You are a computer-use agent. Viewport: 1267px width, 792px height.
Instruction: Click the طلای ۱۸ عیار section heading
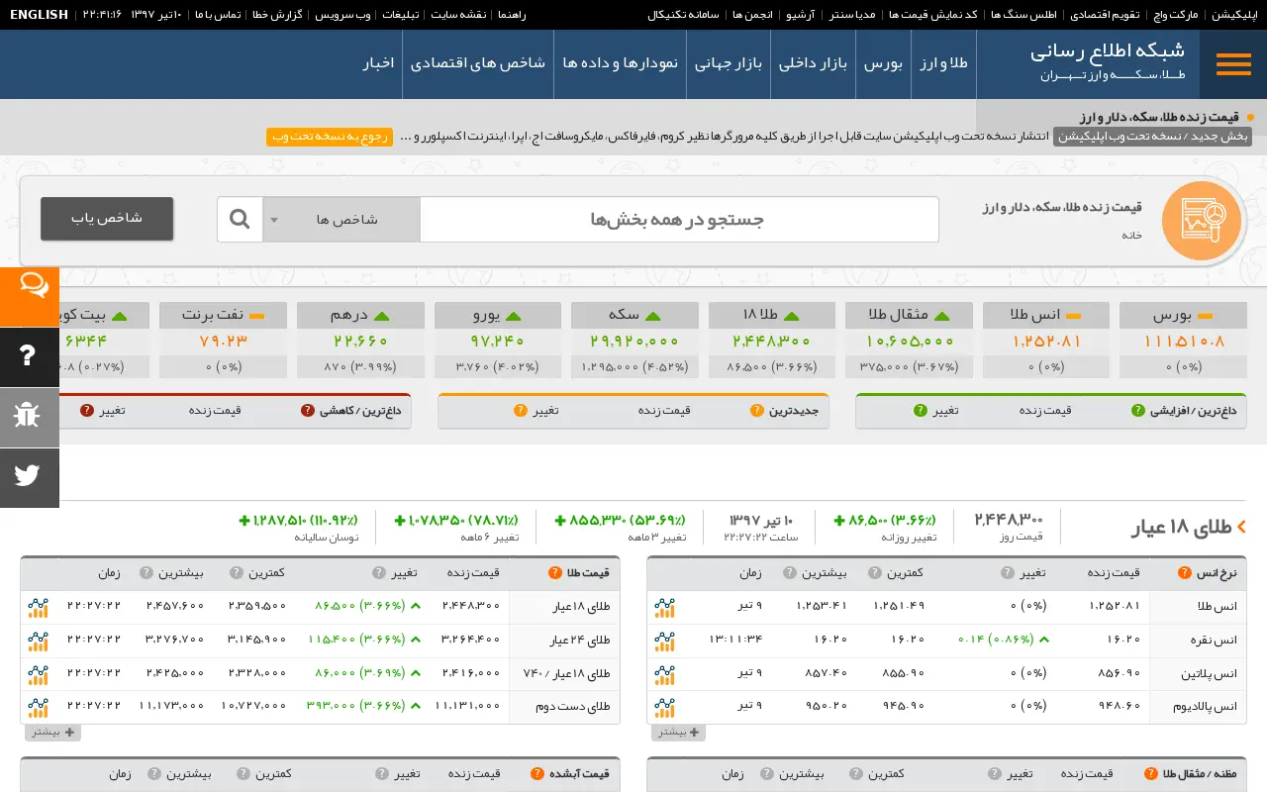point(1181,528)
